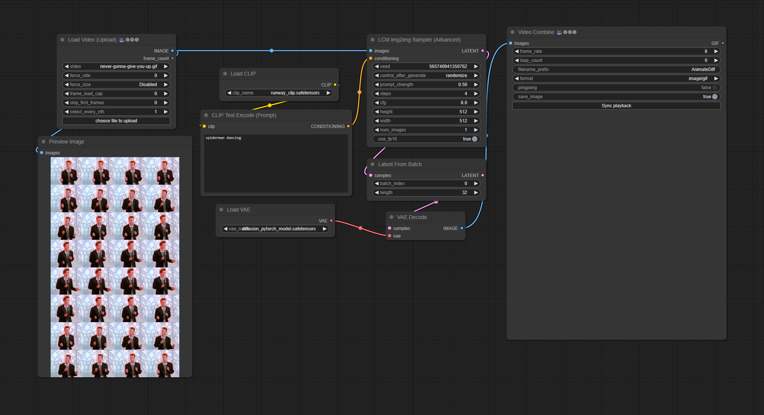Disable the save_image toggle
Viewport: 764px width, 415px height.
[x=714, y=97]
